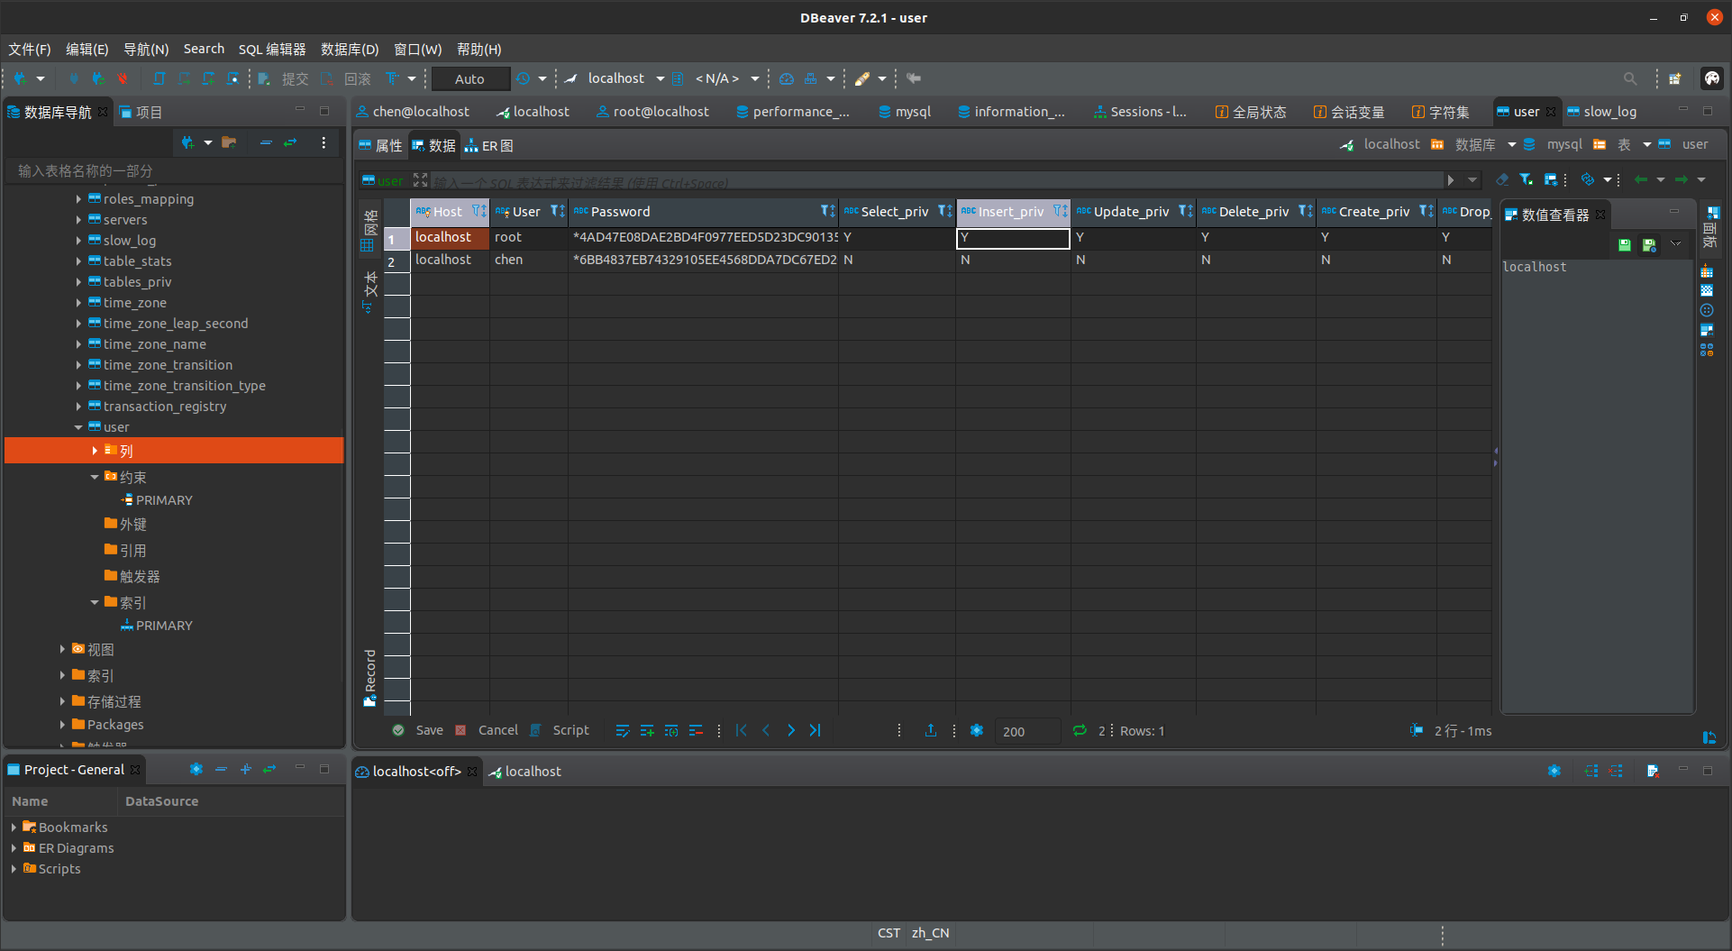Image resolution: width=1732 pixels, height=951 pixels.
Task: Toggle the 文本 text view side button
Action: [x=369, y=292]
